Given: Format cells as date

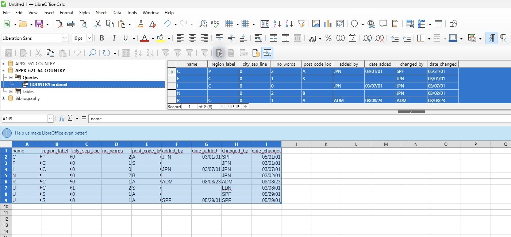Looking at the screenshot, I should pos(353,38).
